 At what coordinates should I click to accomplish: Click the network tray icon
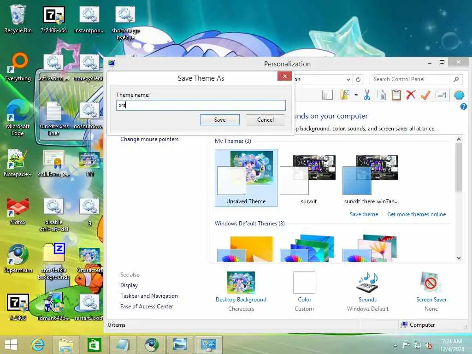(x=417, y=345)
